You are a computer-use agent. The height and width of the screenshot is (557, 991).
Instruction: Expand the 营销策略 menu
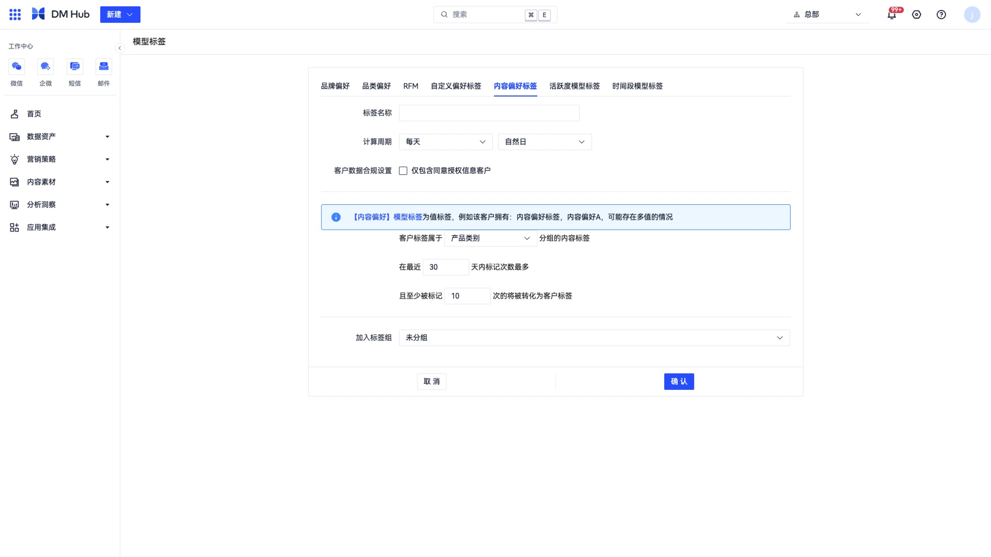coord(60,159)
